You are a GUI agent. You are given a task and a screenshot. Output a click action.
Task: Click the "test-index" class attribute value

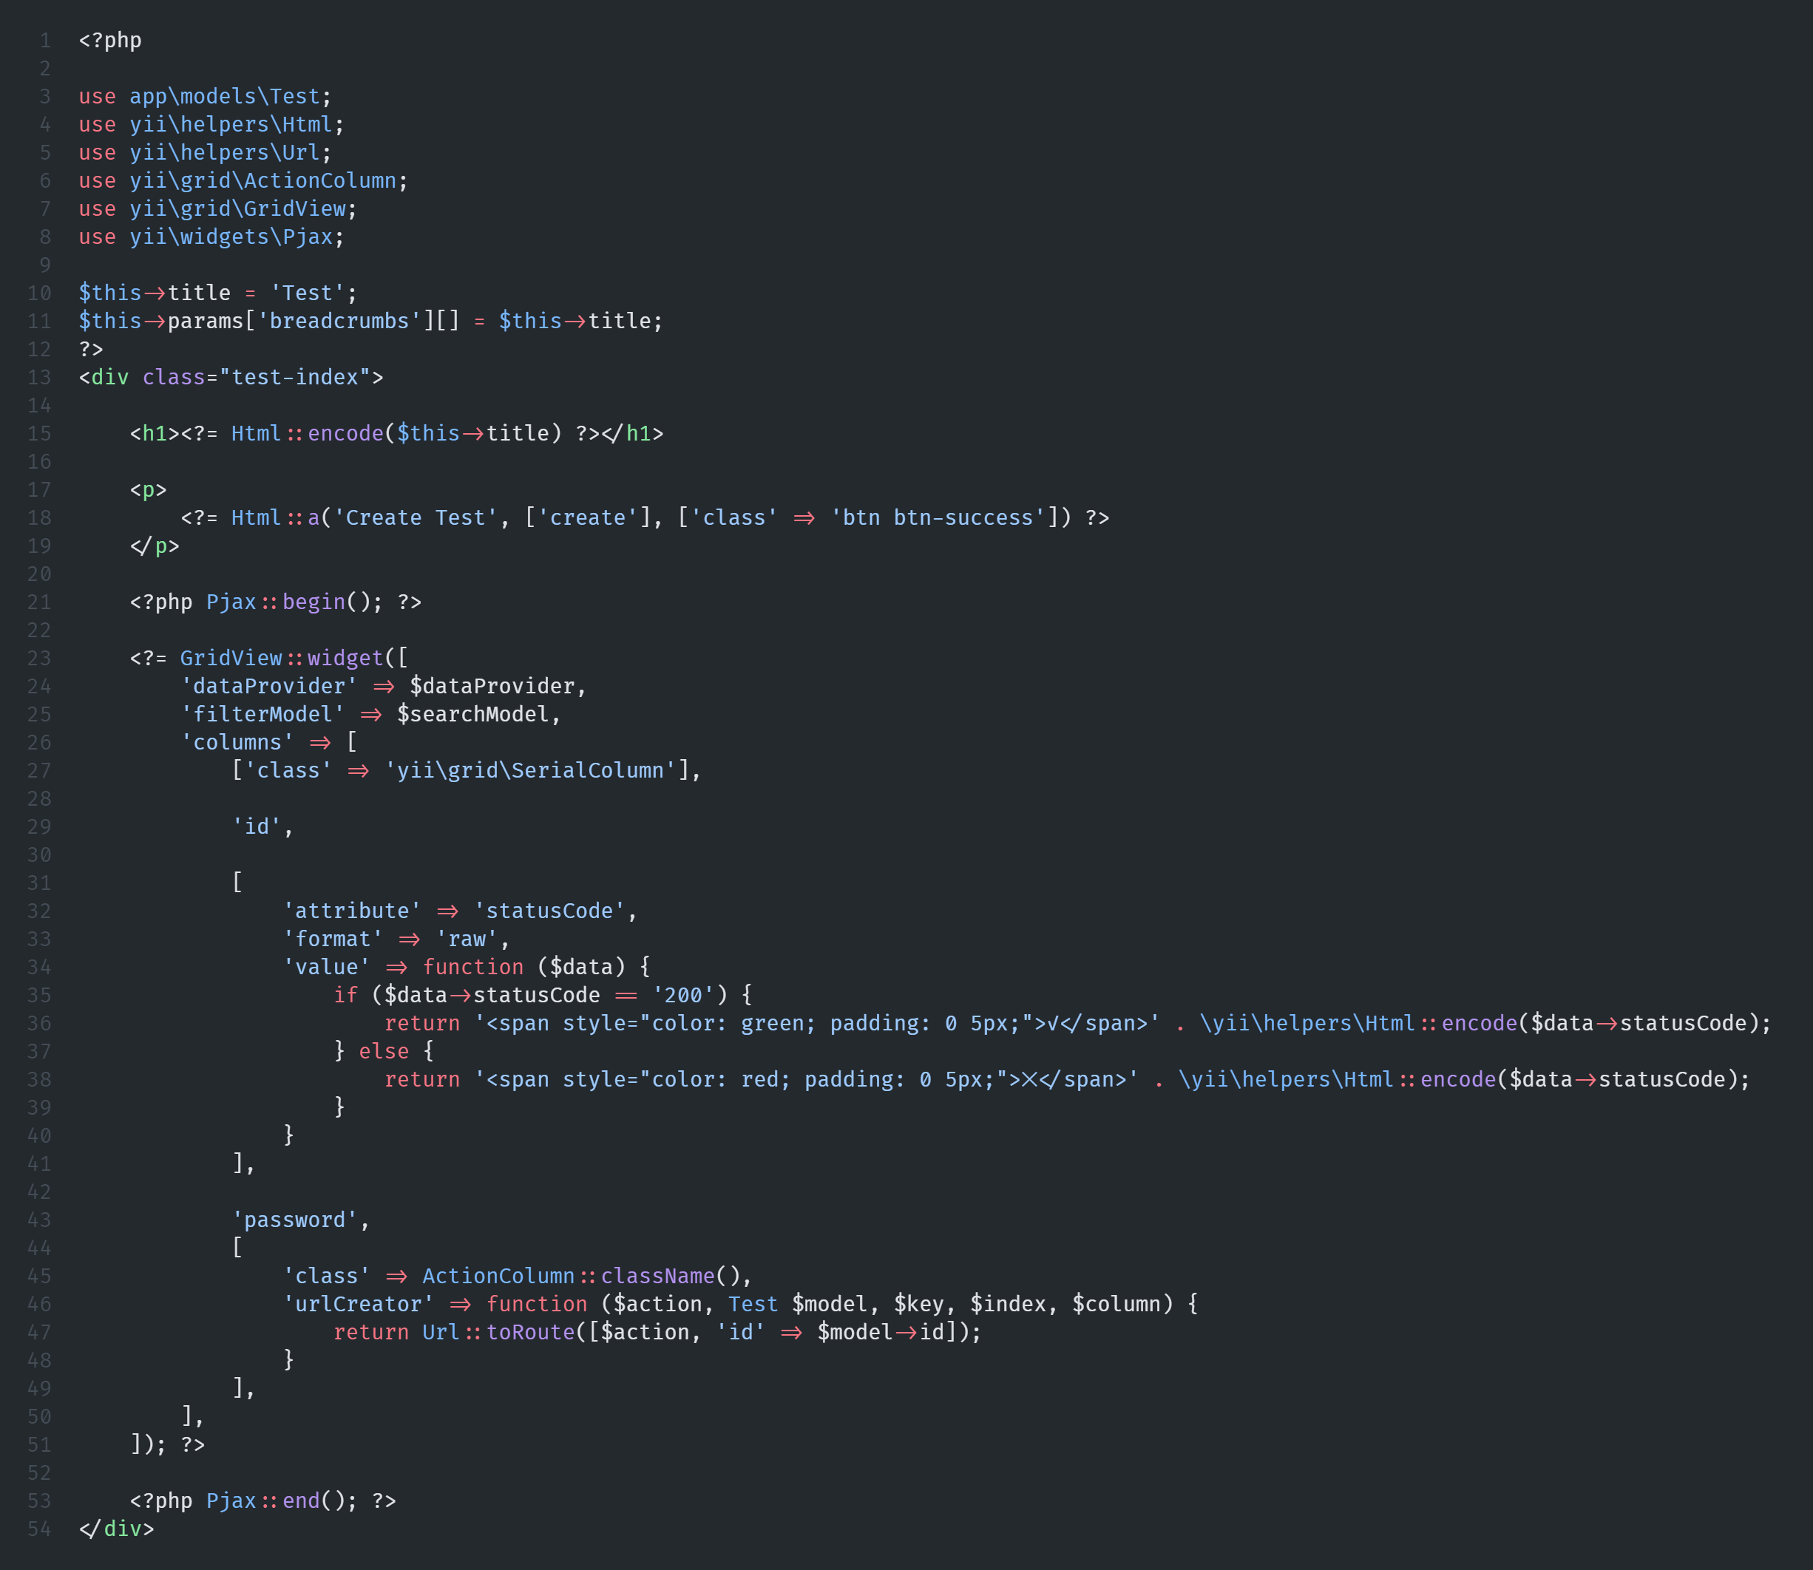click(x=294, y=377)
